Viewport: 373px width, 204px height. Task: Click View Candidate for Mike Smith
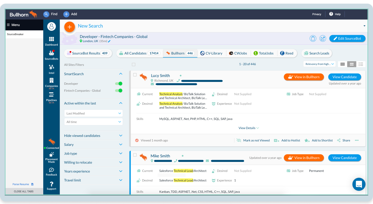coord(344,158)
